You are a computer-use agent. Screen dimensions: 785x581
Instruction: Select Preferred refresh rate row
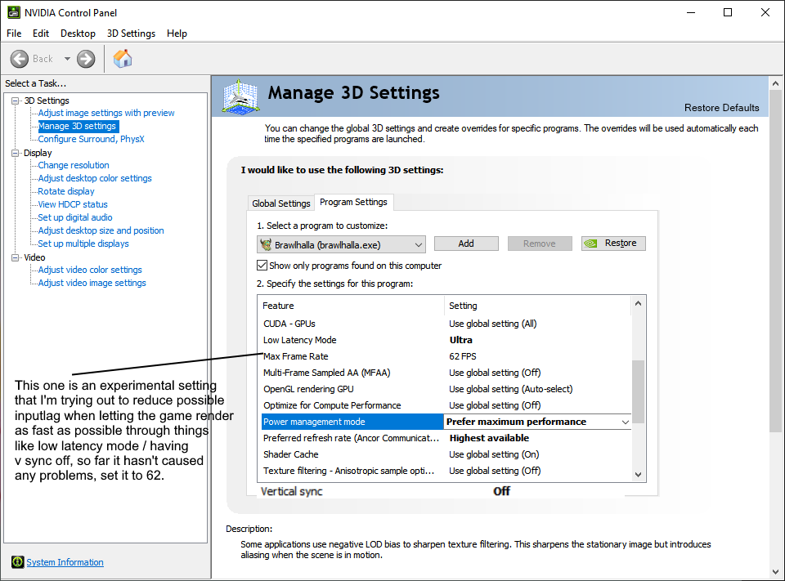point(446,438)
